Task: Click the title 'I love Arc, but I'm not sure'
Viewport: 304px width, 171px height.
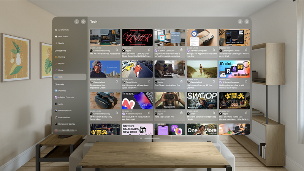Action: 136,118
